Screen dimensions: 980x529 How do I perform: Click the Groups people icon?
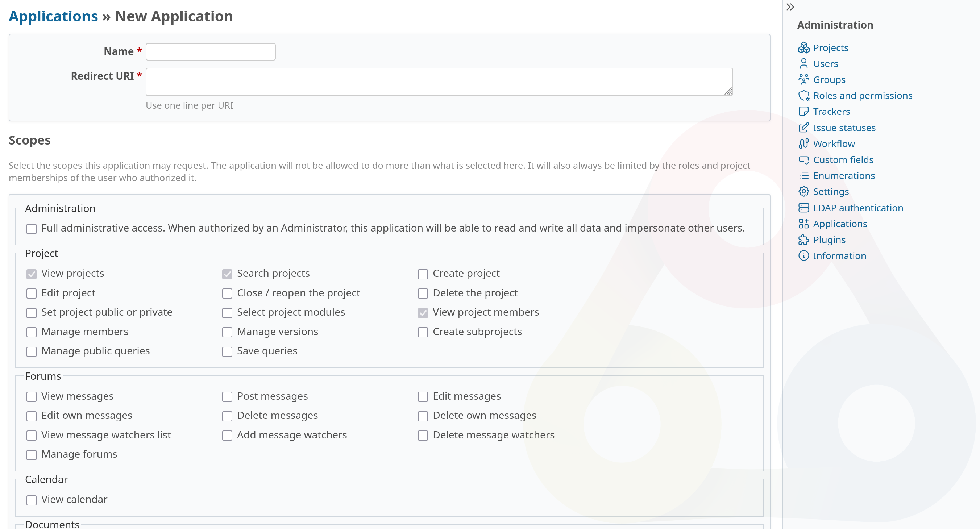[803, 80]
